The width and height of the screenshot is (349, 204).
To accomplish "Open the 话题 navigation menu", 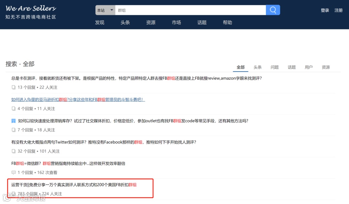I will 202,23.
